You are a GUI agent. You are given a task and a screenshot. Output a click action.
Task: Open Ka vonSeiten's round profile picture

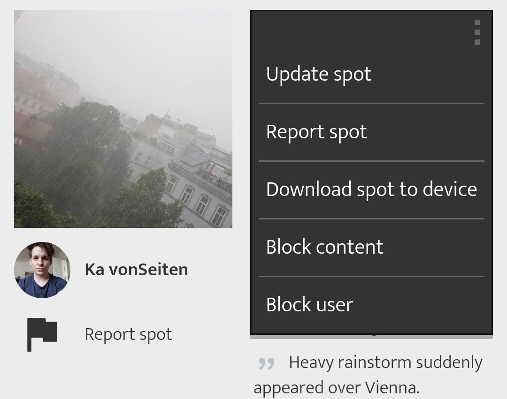(x=42, y=270)
